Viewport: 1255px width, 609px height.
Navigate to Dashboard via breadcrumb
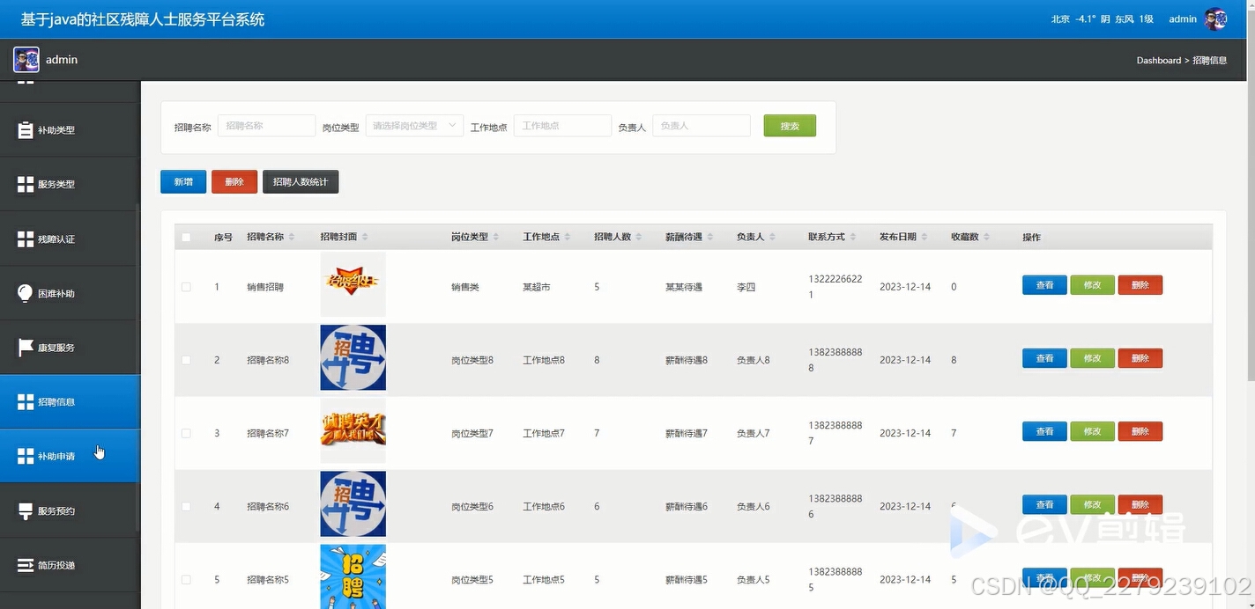(1158, 60)
